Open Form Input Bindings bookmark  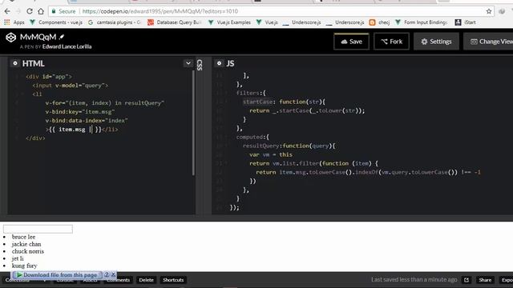[x=421, y=22]
